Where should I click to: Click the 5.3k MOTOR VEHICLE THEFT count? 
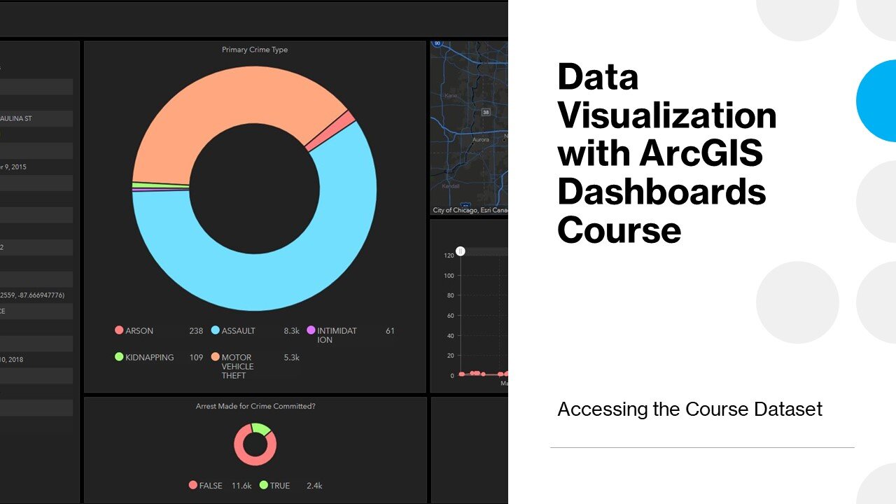292,358
